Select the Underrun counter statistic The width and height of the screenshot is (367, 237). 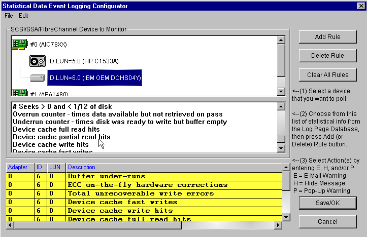click(x=120, y=122)
